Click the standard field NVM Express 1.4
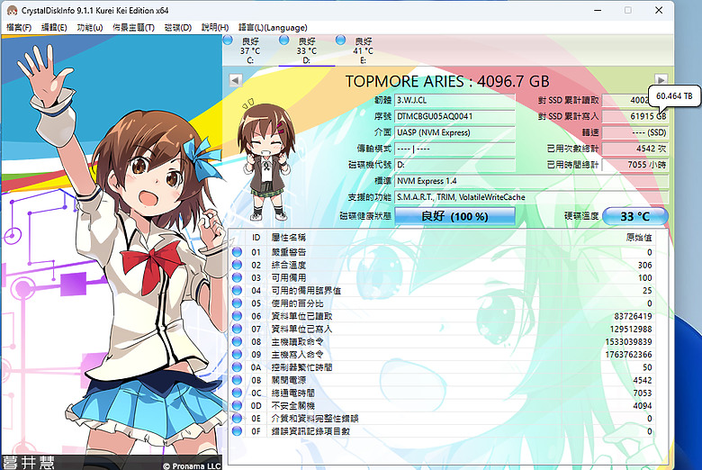 tap(531, 181)
